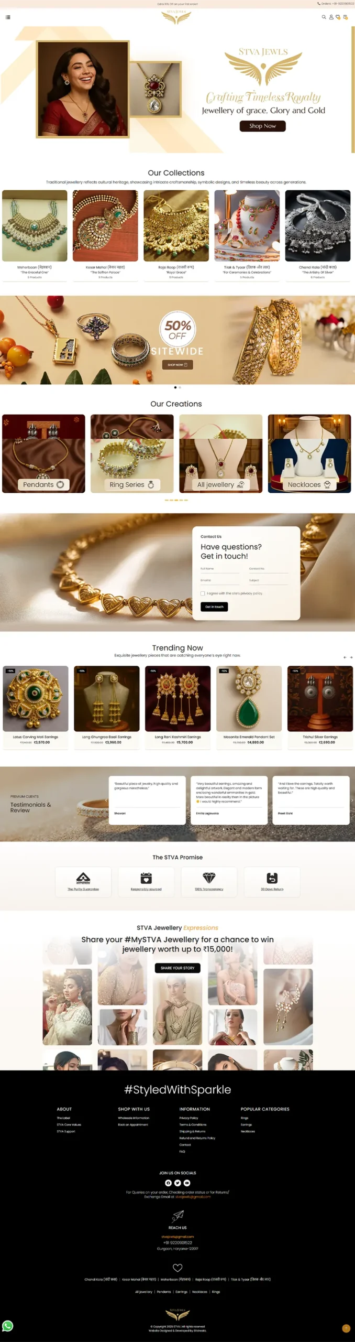View wishlist via the header heart icon
Viewport: 355px width, 1342px height.
point(338,17)
